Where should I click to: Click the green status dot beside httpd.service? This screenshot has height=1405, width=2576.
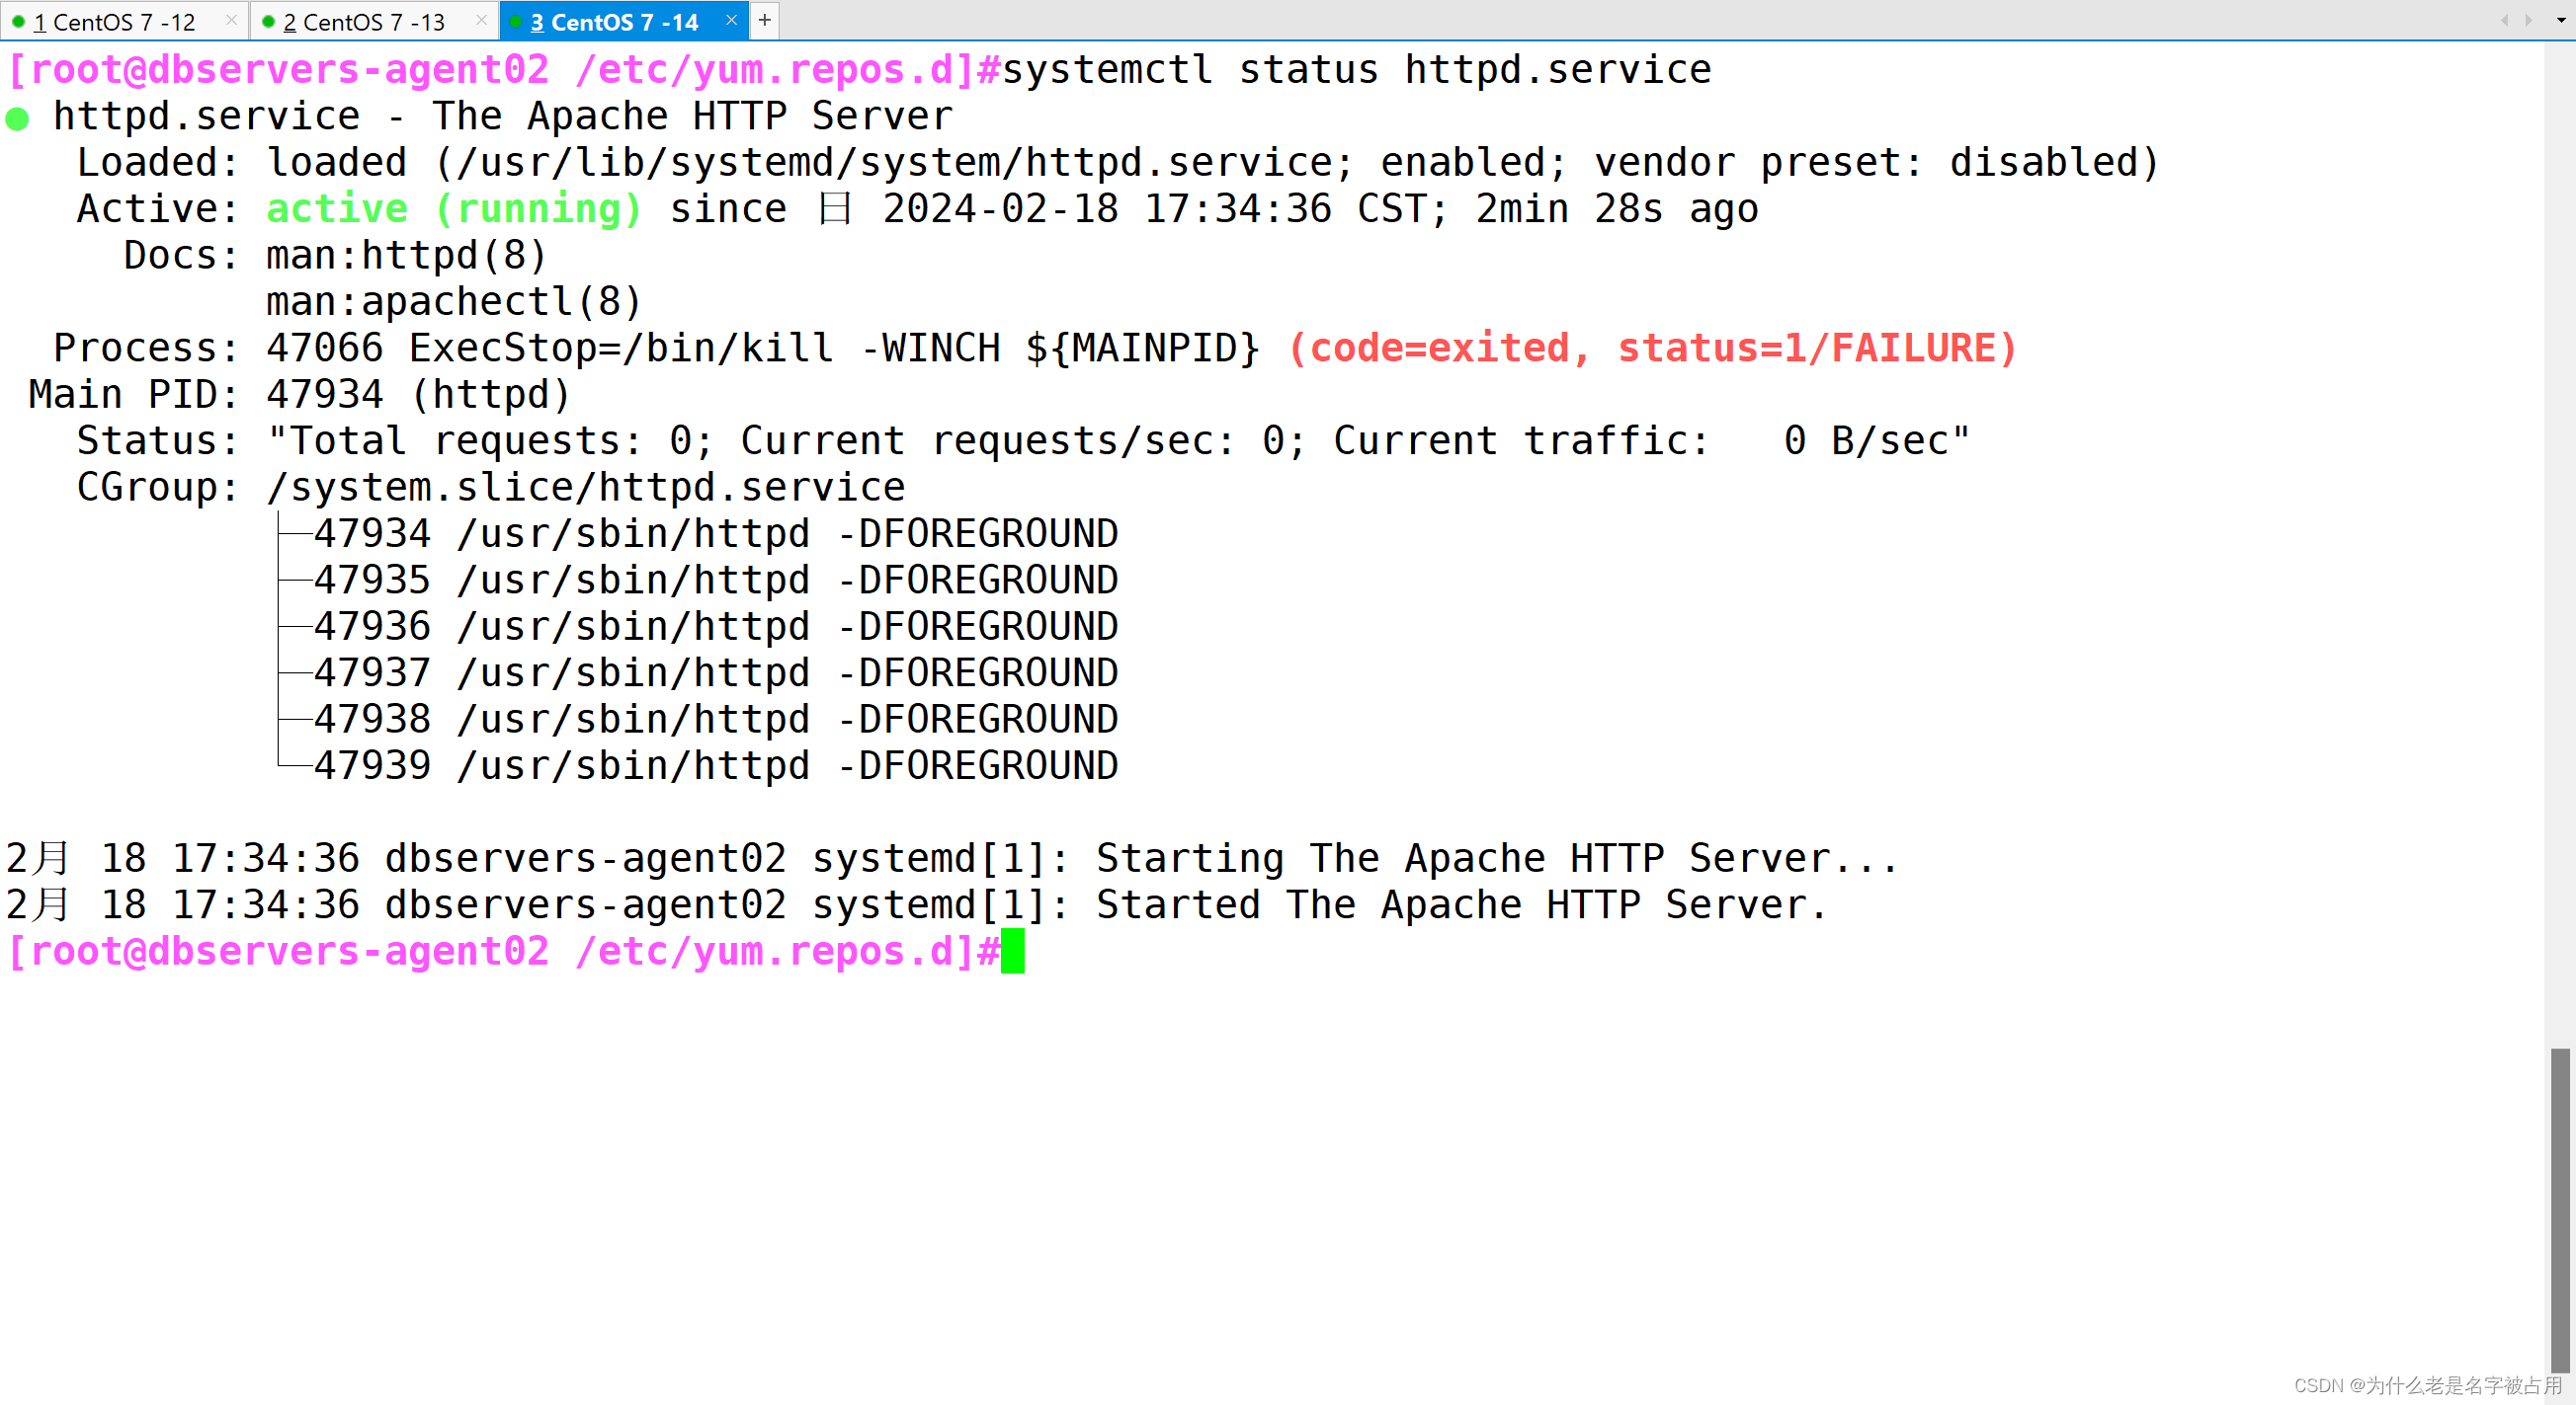coord(17,118)
